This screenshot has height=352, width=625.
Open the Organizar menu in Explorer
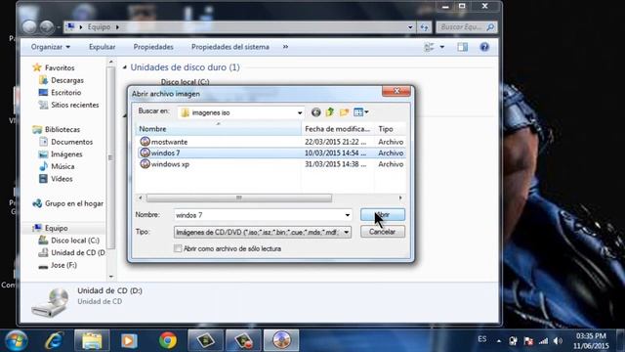[x=51, y=47]
